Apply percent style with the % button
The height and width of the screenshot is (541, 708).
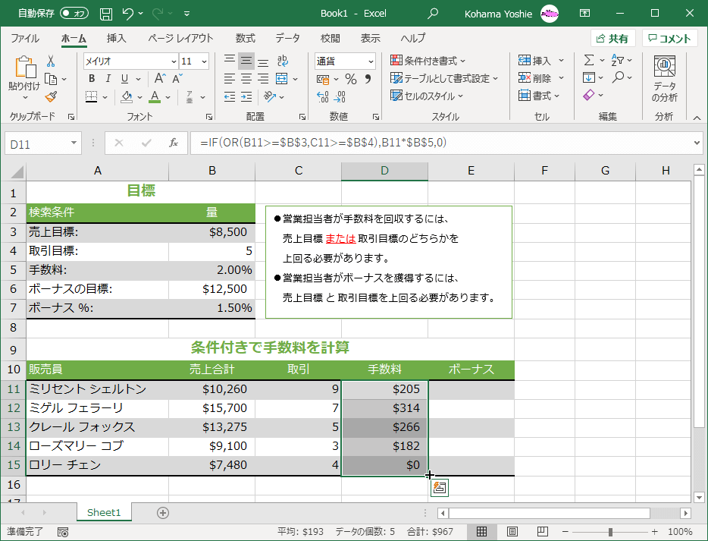tap(350, 79)
